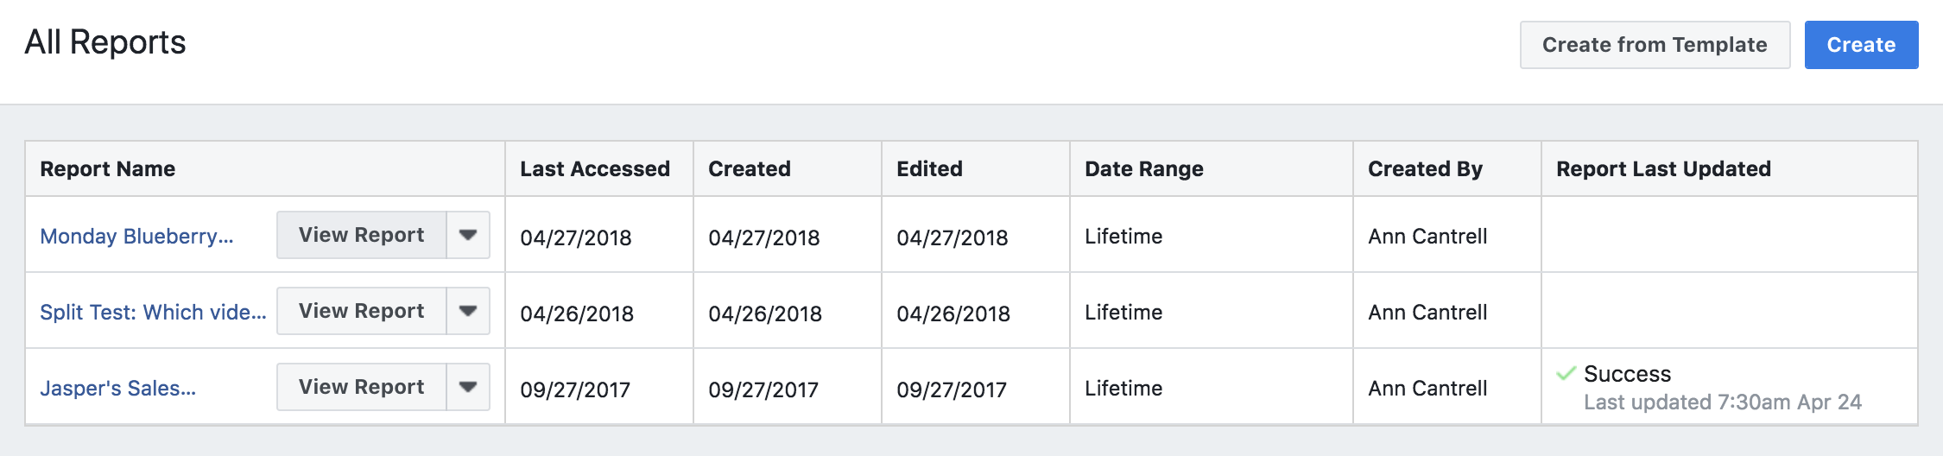Click Report Last Updated column header
1943x456 pixels.
1663,169
